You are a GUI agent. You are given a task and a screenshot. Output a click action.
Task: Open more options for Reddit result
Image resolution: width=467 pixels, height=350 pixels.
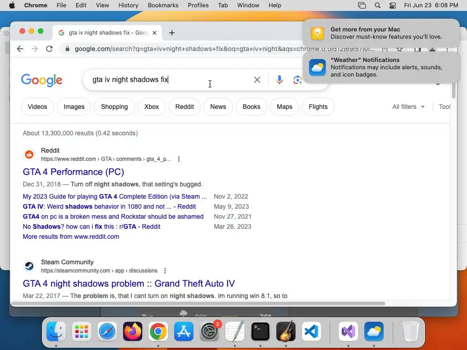[179, 159]
